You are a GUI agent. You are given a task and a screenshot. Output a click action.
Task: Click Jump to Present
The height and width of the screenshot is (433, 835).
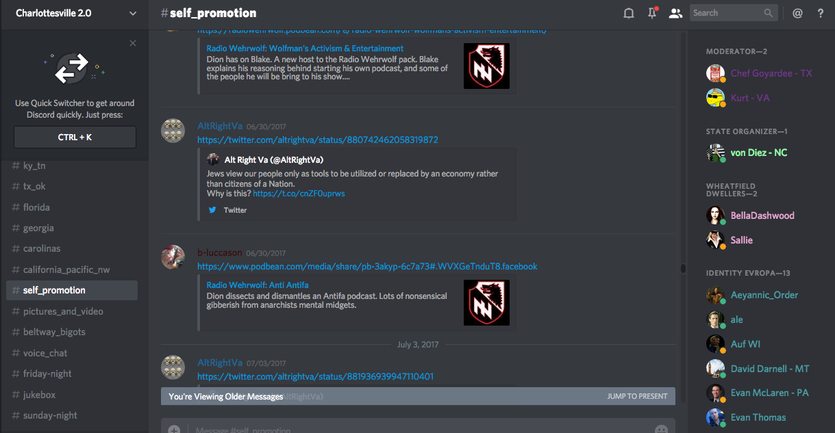[637, 396]
